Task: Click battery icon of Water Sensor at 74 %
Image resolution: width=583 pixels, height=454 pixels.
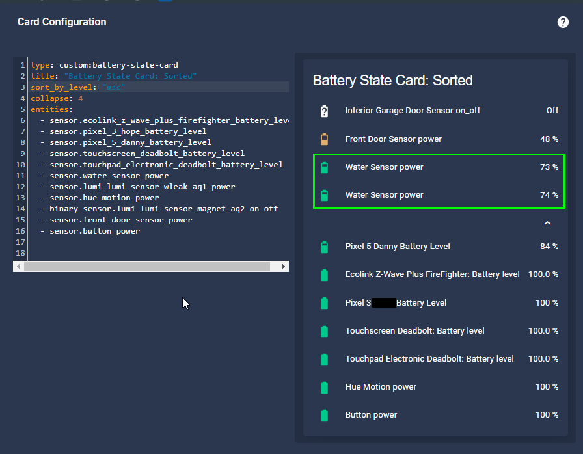Action: pos(324,195)
